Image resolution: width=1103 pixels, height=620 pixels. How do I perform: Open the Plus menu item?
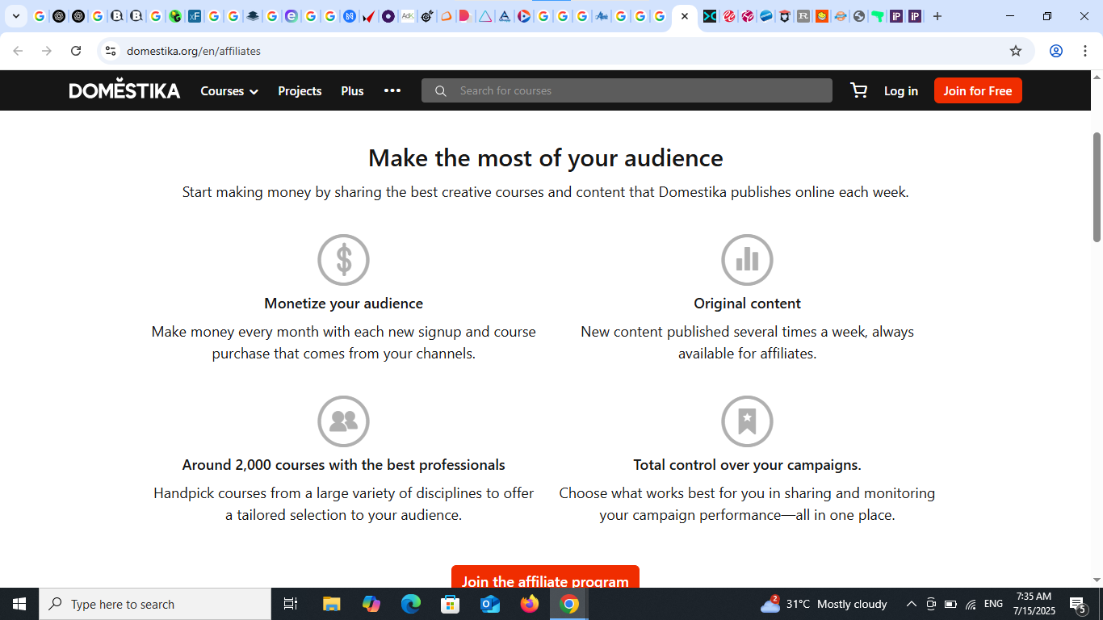[352, 91]
